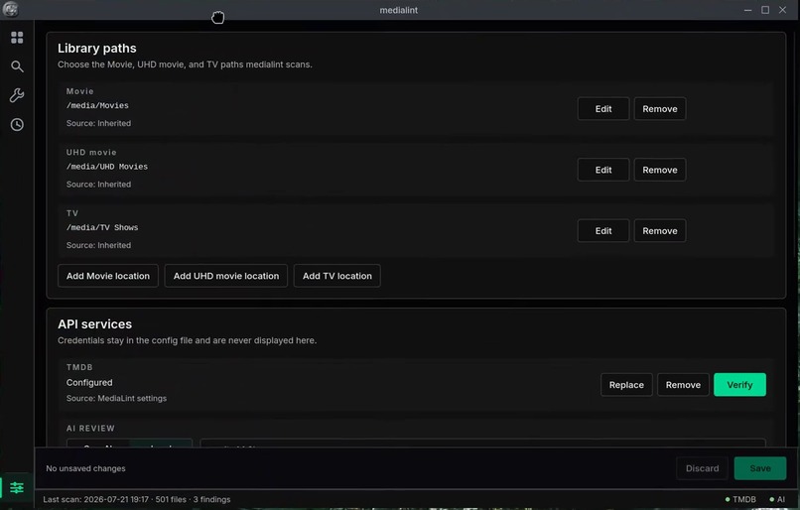Click the TMDB status indicator in status bar
The height and width of the screenshot is (510, 800).
(740, 499)
